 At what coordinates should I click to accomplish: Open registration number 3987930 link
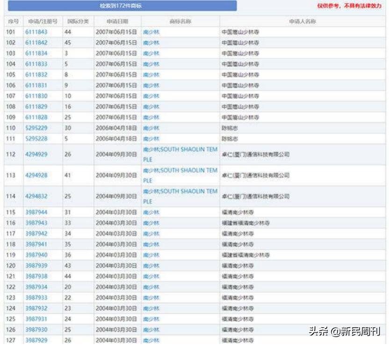(36, 330)
